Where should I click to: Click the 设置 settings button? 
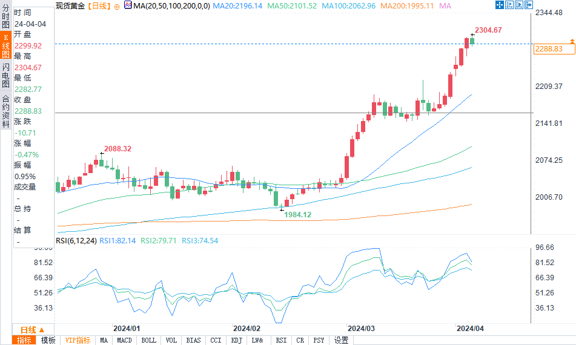[342, 340]
